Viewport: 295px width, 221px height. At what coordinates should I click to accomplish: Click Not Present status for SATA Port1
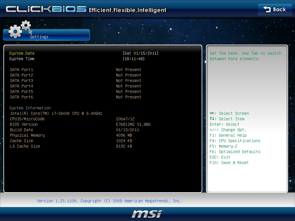click(x=128, y=70)
